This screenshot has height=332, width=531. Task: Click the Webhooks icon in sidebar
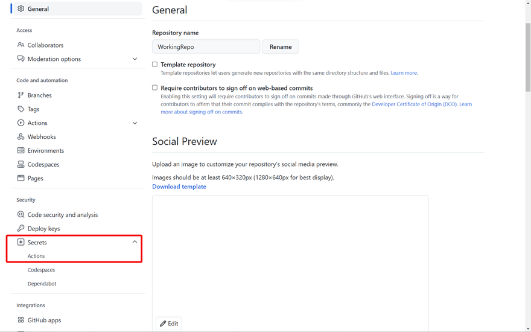[x=21, y=137]
